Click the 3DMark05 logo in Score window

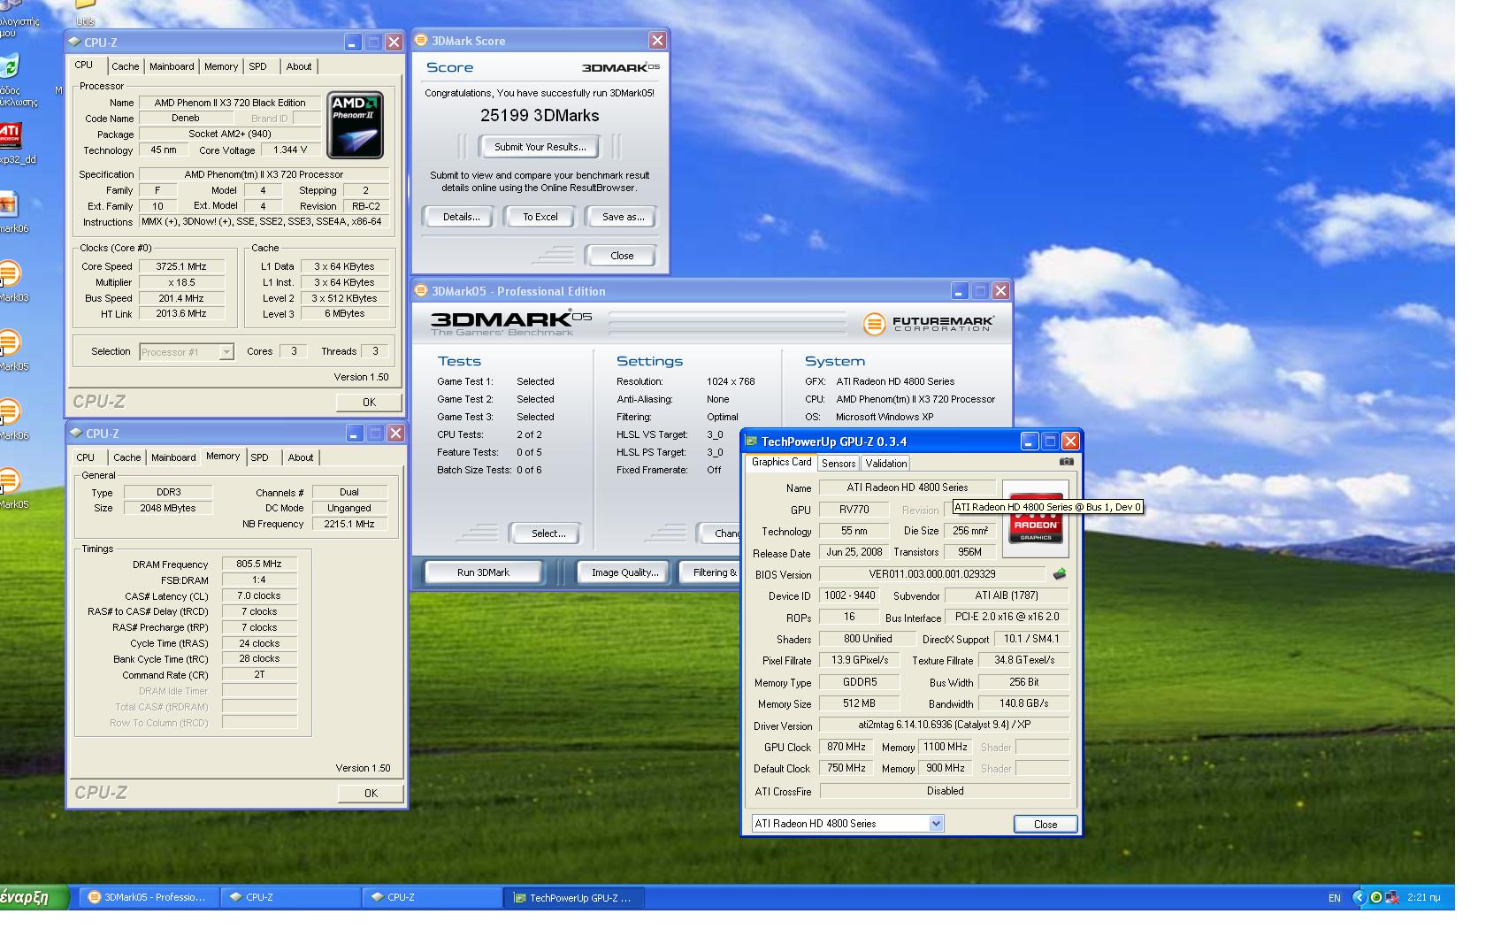tap(620, 67)
